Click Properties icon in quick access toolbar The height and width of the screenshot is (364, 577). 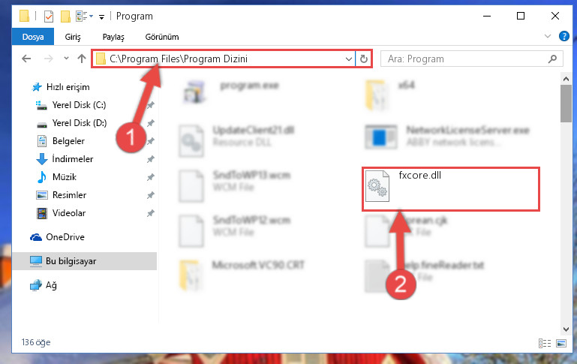pyautogui.click(x=49, y=17)
